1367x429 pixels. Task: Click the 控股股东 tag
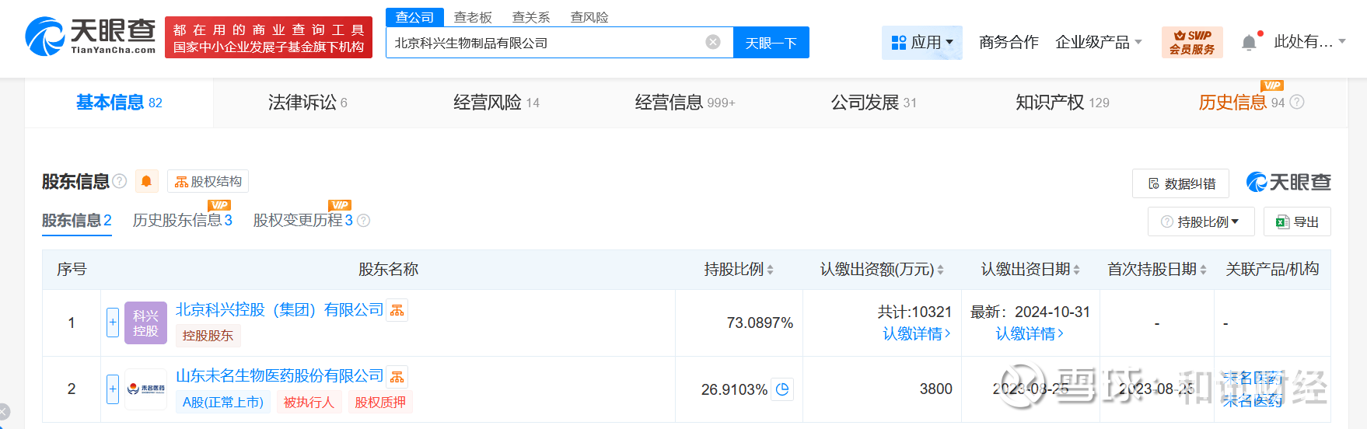click(x=208, y=336)
